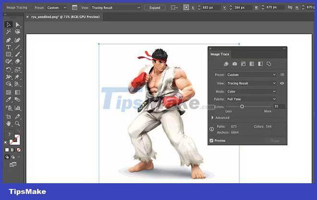Click the Trace button

[x=275, y=141]
